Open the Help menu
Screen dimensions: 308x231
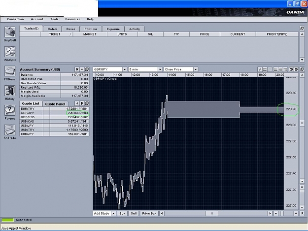90,19
